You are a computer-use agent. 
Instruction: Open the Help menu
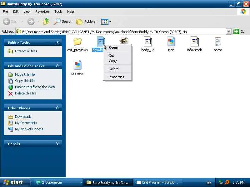(71, 12)
